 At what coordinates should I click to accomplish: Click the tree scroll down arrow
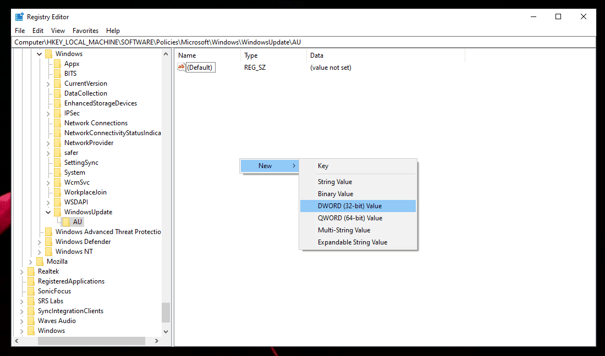[166, 331]
